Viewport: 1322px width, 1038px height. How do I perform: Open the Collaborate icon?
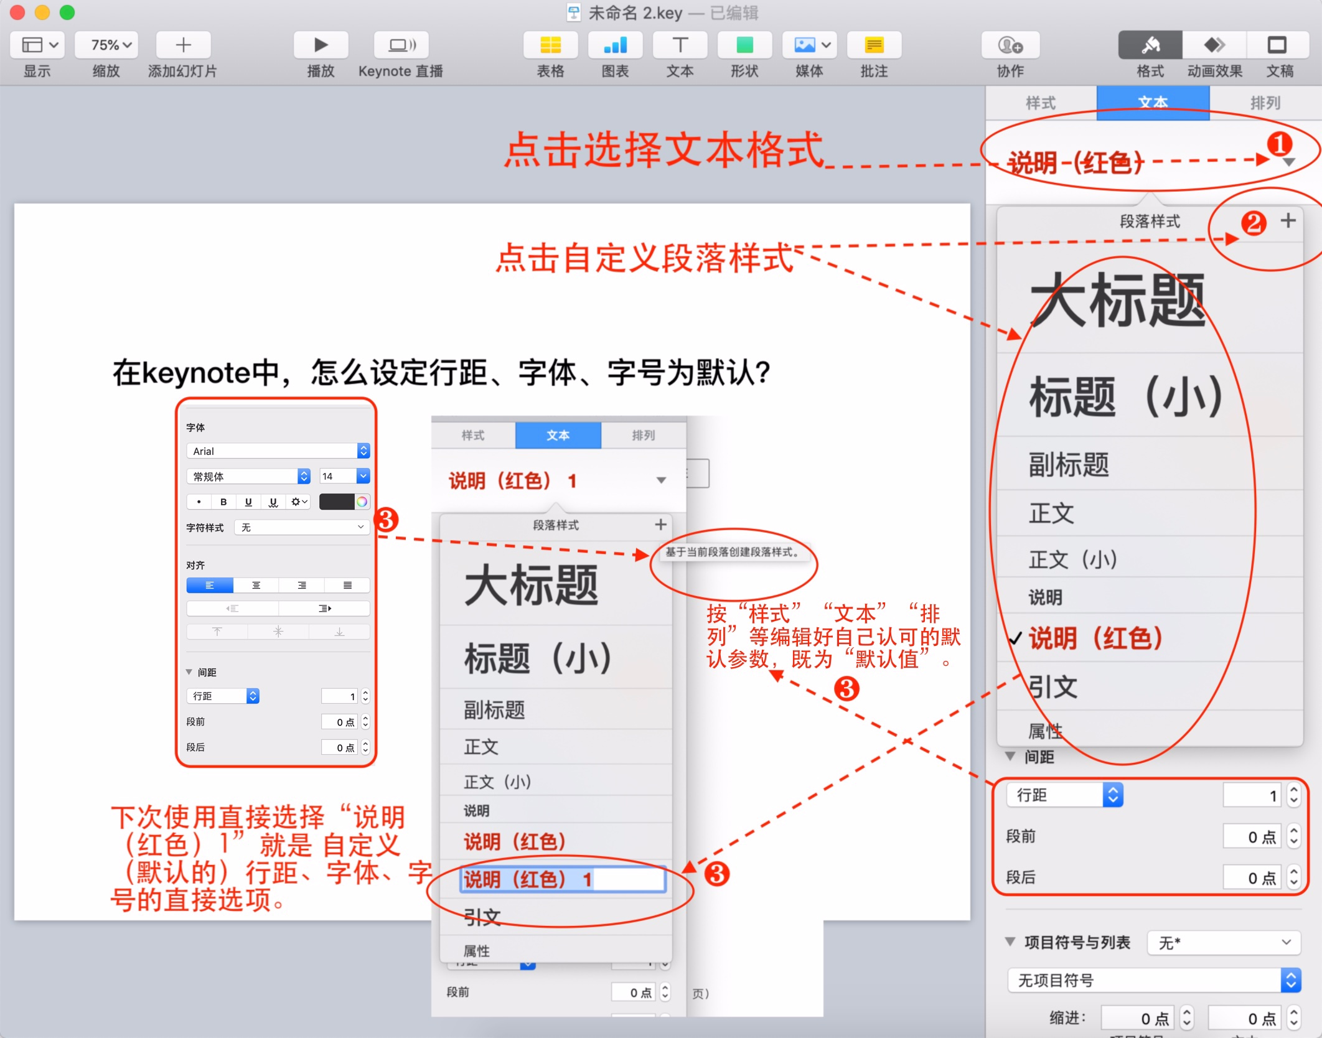click(x=1010, y=45)
